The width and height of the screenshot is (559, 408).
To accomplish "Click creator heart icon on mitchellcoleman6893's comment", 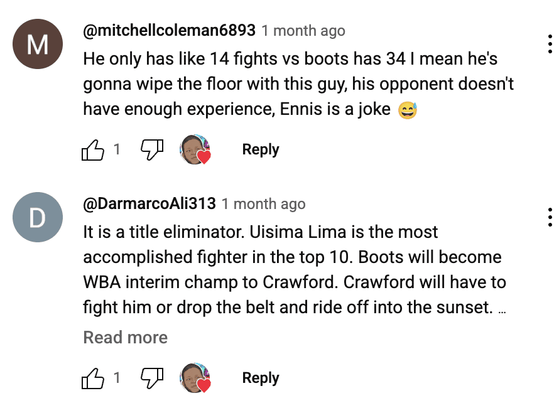I will click(195, 150).
